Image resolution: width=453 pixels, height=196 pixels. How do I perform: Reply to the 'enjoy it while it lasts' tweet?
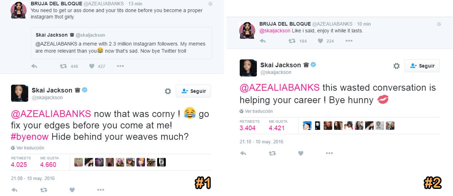pyautogui.click(x=263, y=41)
